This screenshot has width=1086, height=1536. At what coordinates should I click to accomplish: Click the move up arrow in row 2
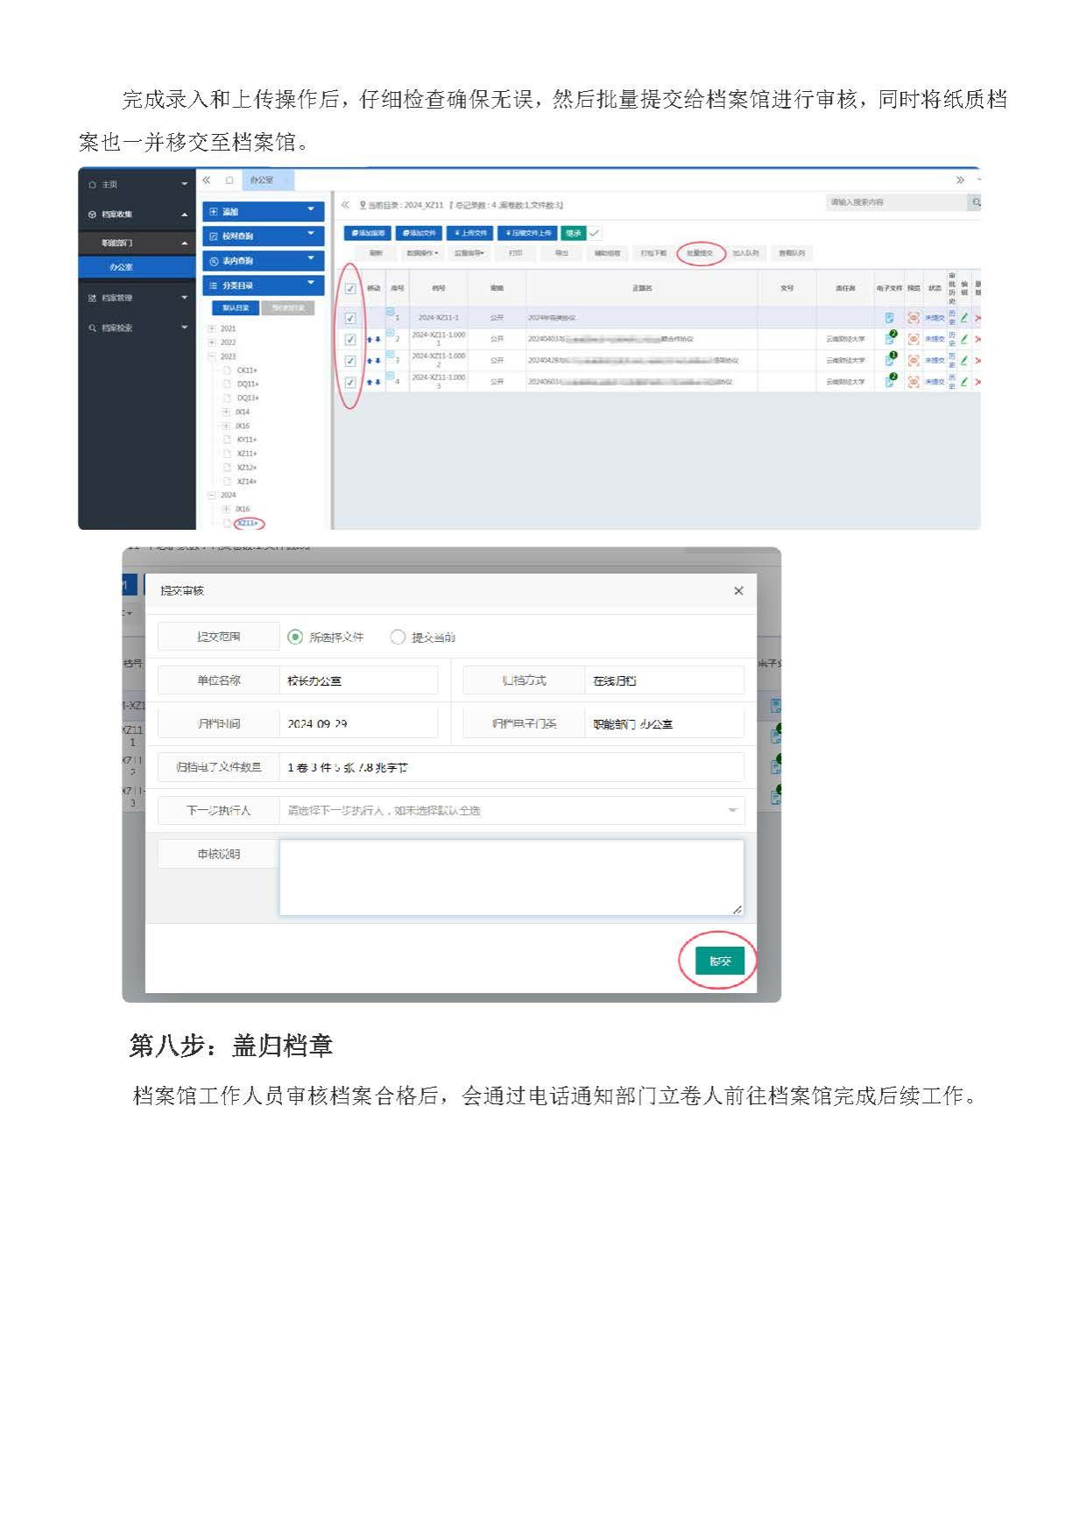coord(370,340)
